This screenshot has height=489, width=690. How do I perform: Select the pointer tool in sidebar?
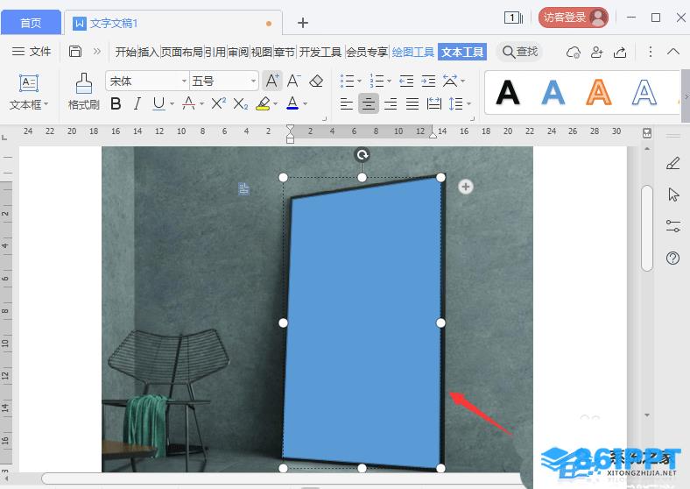[x=673, y=195]
